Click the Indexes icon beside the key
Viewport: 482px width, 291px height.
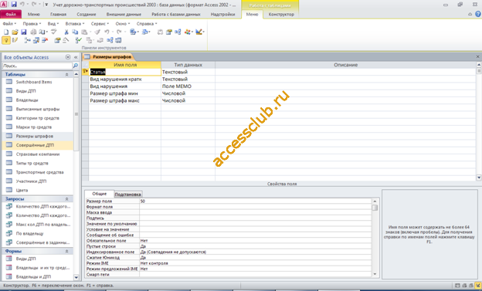click(15, 40)
